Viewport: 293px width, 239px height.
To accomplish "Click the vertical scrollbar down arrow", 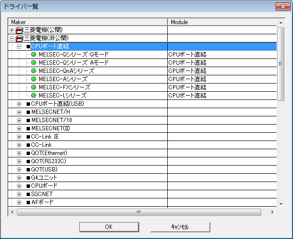I will pyautogui.click(x=280, y=204).
